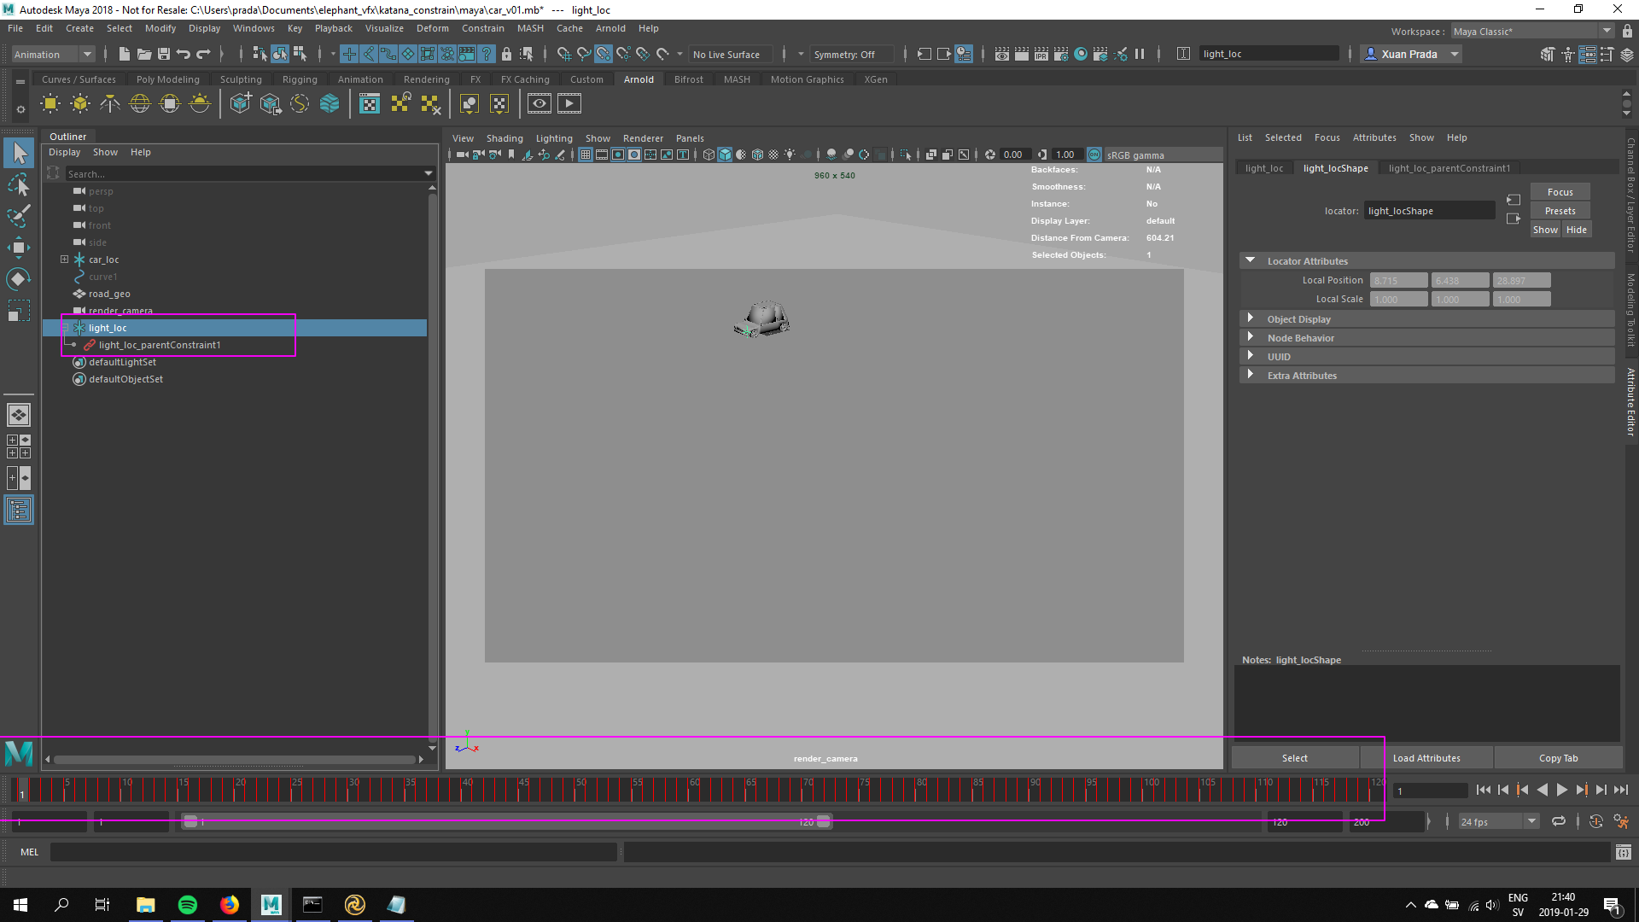Undo the last action with the undo arrow
This screenshot has width=1639, height=922.
point(184,54)
